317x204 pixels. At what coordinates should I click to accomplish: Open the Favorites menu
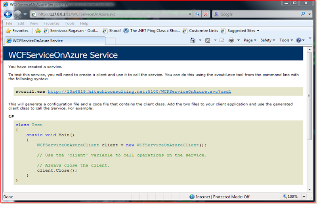[52, 23]
